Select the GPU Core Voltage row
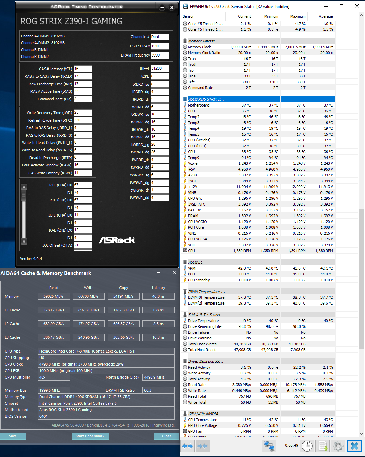Viewport: 365px width, 457px height. 259,425
